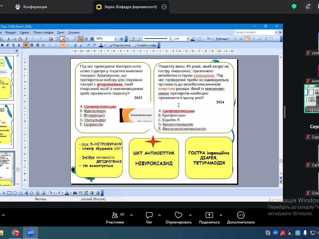This screenshot has height=239, width=319.
Task: Toggle text shadow S formatting
Action: pyautogui.click(x=19, y=45)
